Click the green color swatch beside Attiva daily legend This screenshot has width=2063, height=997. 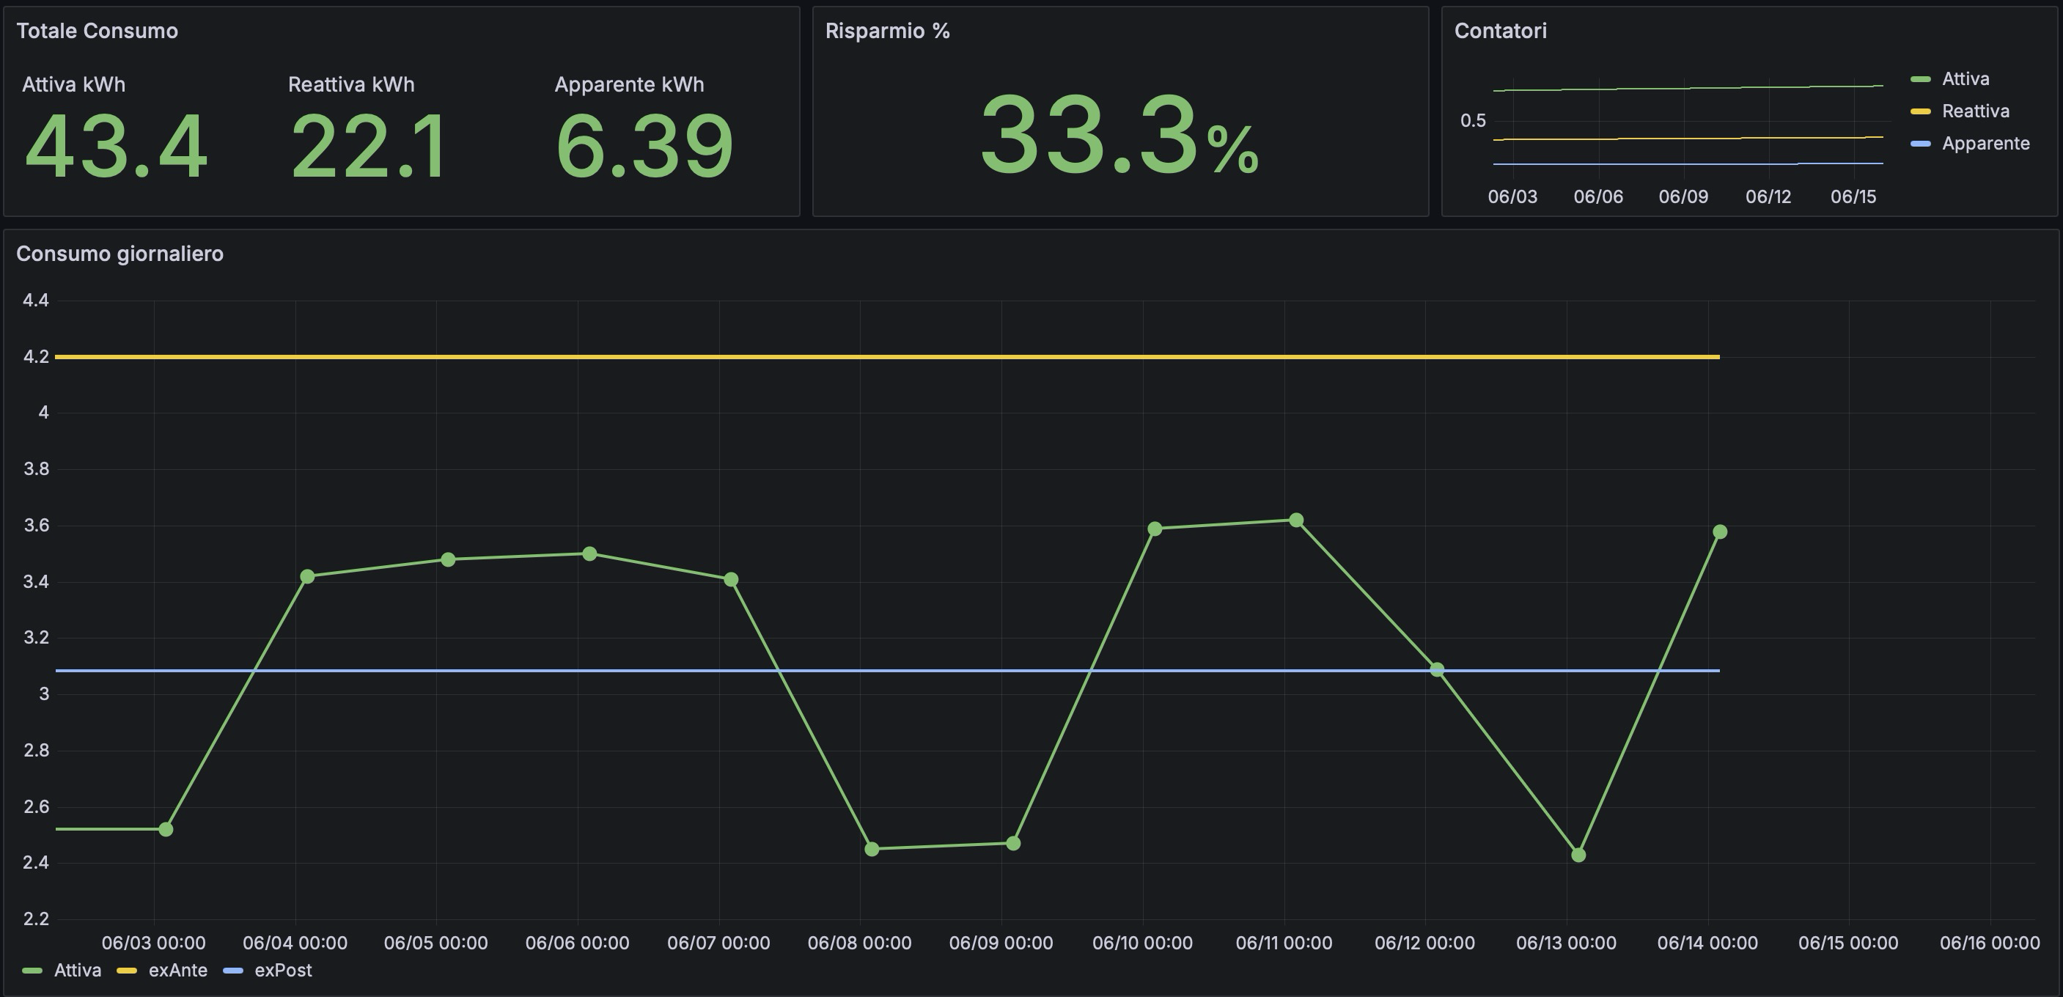click(x=32, y=971)
